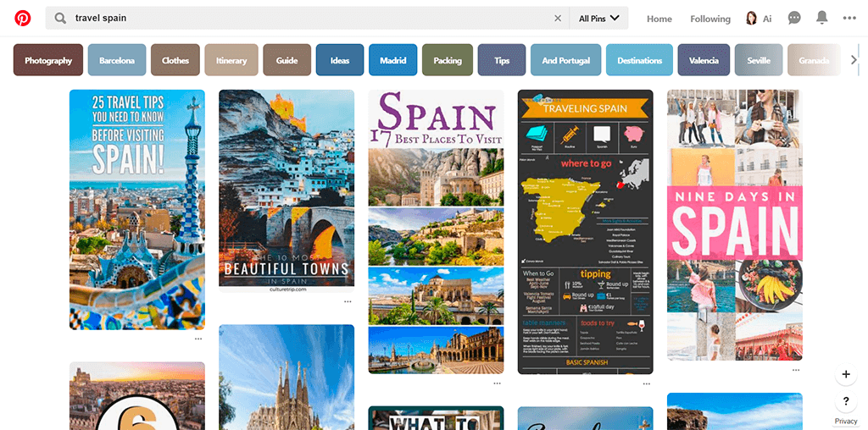Viewport: 868px width, 430px height.
Task: Open the Ai profile avatar
Action: 751,19
